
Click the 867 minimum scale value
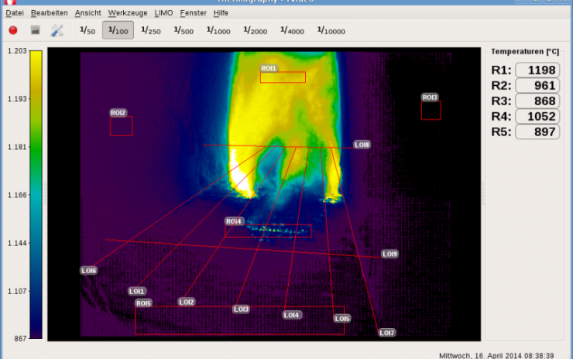20,339
